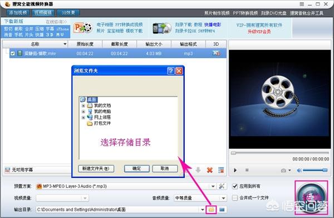
Task: Uncheck the file row checkbox
Action: [13, 54]
